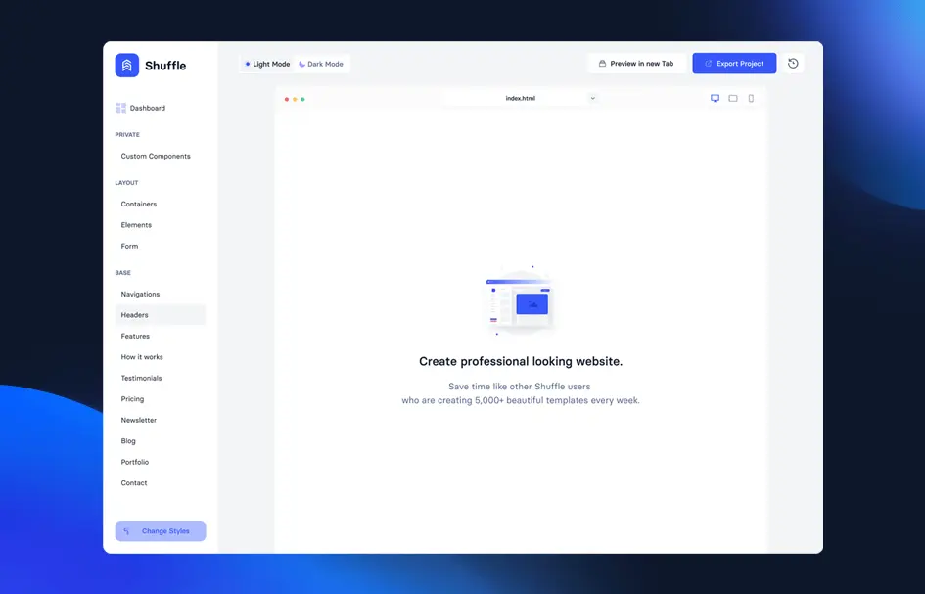Select the desktop viewport icon

pyautogui.click(x=715, y=98)
